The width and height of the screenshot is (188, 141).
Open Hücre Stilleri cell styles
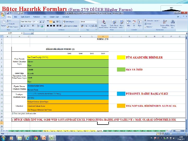tap(121, 24)
